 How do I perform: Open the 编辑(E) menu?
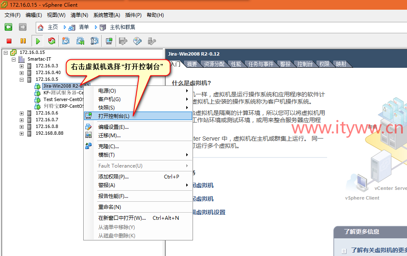coord(34,15)
